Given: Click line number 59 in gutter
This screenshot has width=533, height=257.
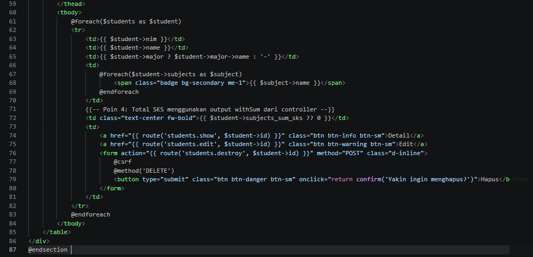Looking at the screenshot, I should pyautogui.click(x=12, y=4).
